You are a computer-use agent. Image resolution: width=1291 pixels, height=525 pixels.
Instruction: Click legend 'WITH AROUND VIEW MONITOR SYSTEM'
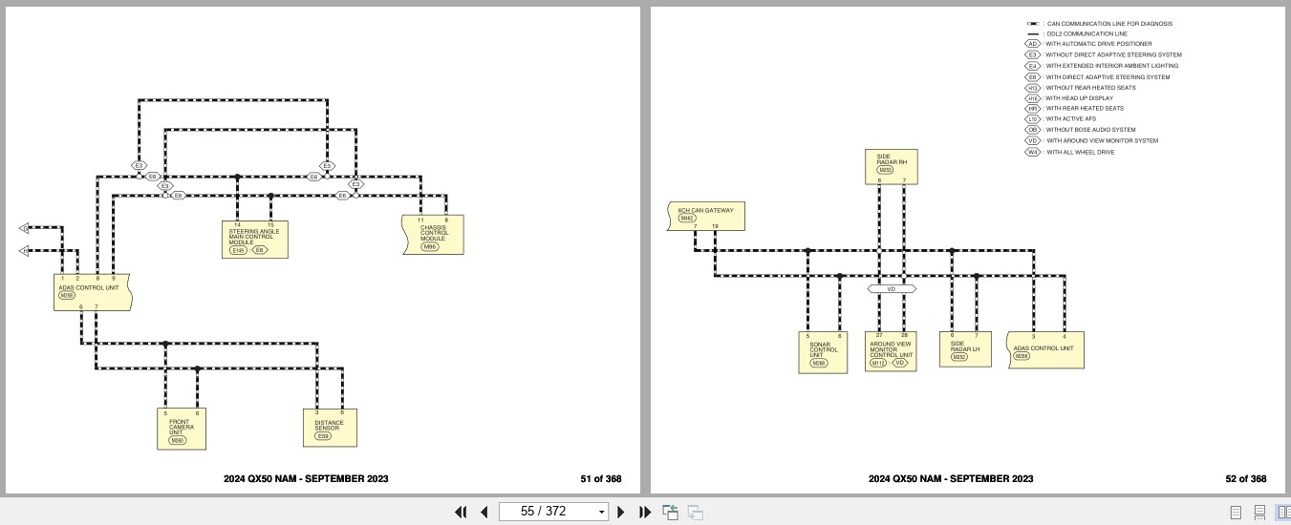pyautogui.click(x=1102, y=141)
